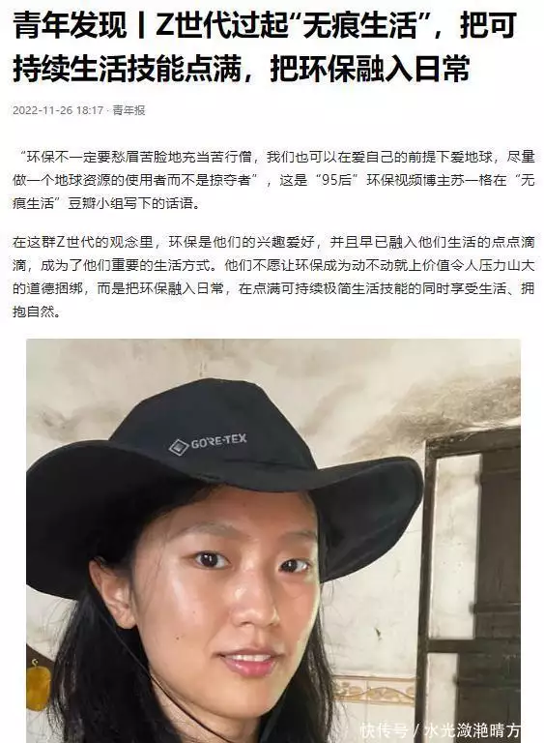Click the phrase 95后 in first paragraph
The image size is (544, 743).
click(x=336, y=180)
